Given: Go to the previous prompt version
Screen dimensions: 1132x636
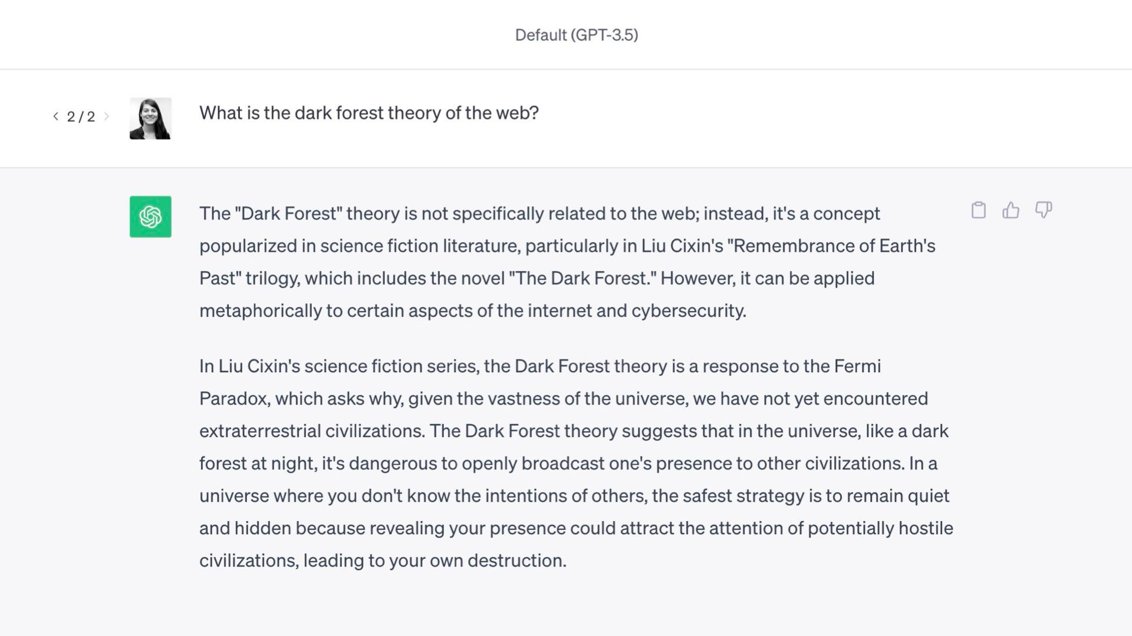Looking at the screenshot, I should [x=55, y=117].
